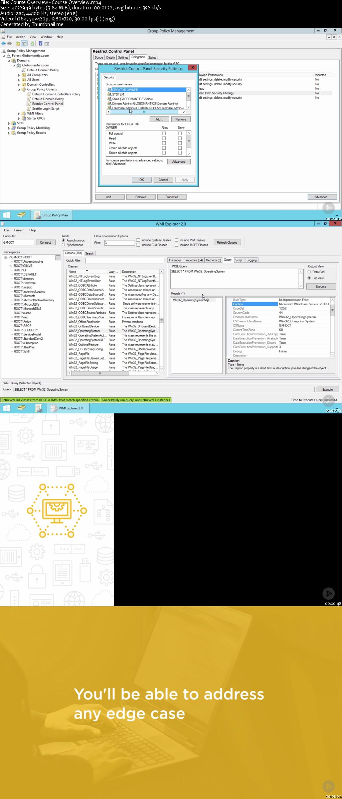Screen dimensions: 342x799
Task: Open the Action menu in Group Policy Management
Action: (x=21, y=37)
